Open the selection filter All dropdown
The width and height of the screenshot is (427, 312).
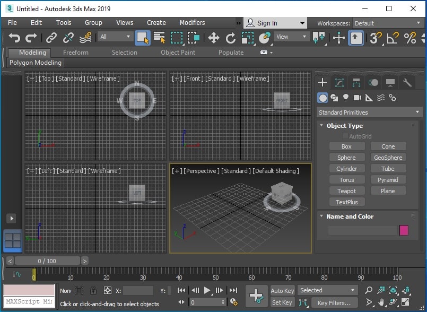115,37
